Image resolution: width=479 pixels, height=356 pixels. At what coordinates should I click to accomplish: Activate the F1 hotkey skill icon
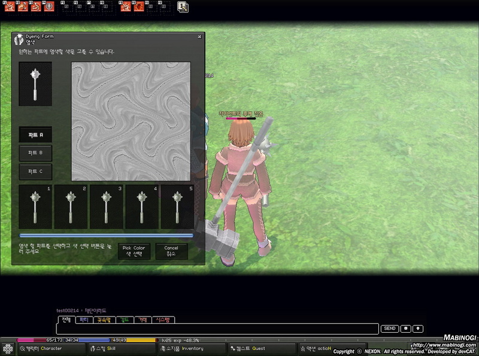click(10, 7)
